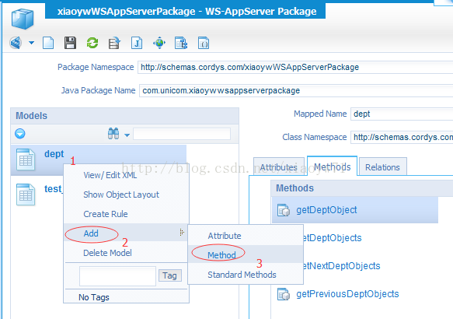Open dropdown arrow beside back icon
The height and width of the screenshot is (319, 453).
[x=32, y=43]
